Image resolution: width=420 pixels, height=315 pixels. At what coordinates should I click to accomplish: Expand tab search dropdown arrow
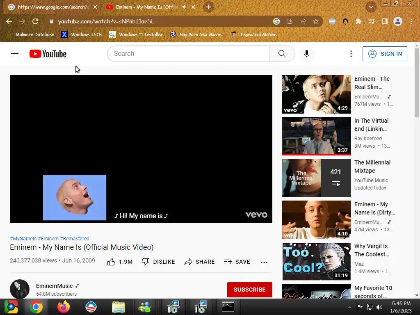371,7
